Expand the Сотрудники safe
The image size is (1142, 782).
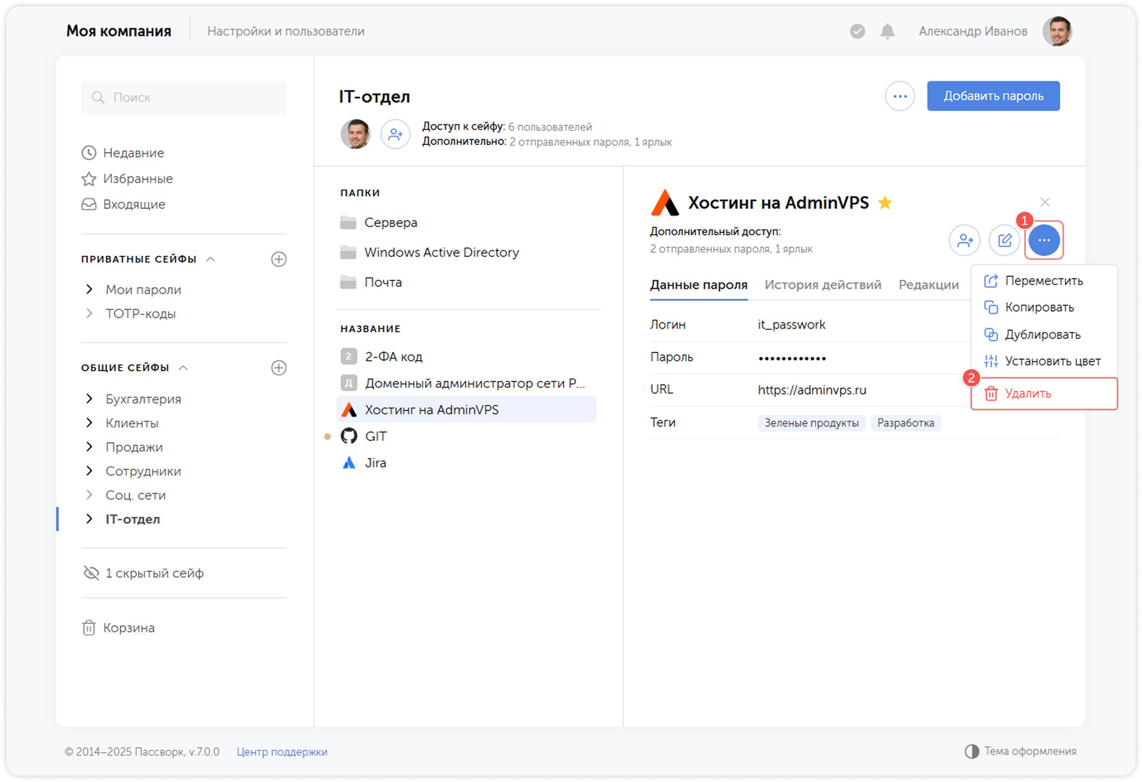89,471
